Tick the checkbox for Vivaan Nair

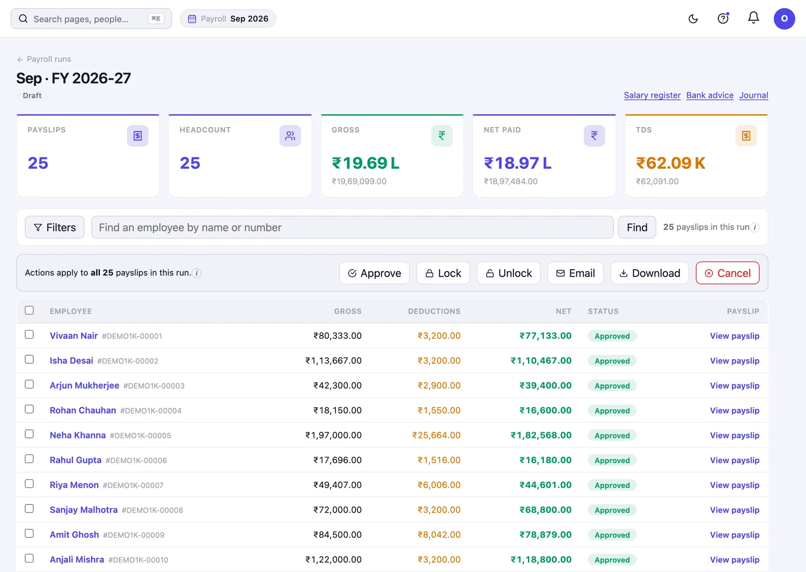(29, 335)
